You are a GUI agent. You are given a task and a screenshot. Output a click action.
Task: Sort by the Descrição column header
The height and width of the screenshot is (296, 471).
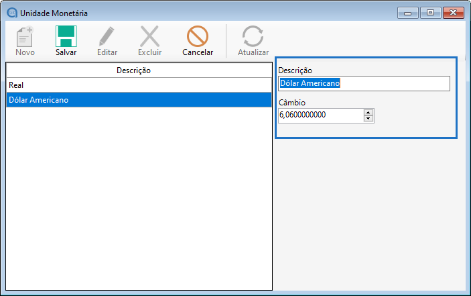tap(139, 70)
